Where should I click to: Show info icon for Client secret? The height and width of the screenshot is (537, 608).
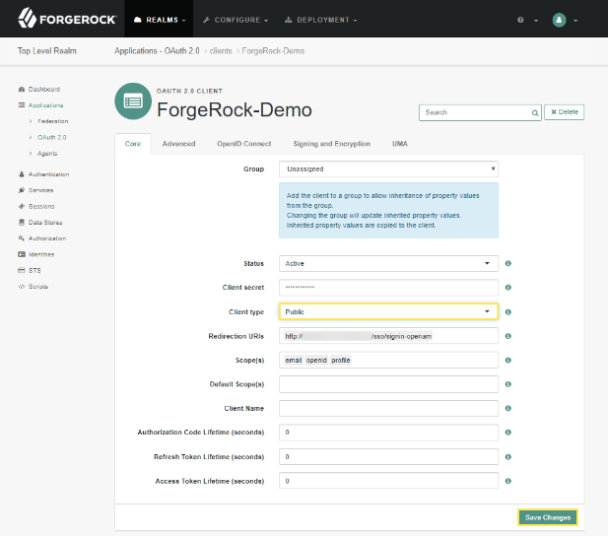click(507, 287)
